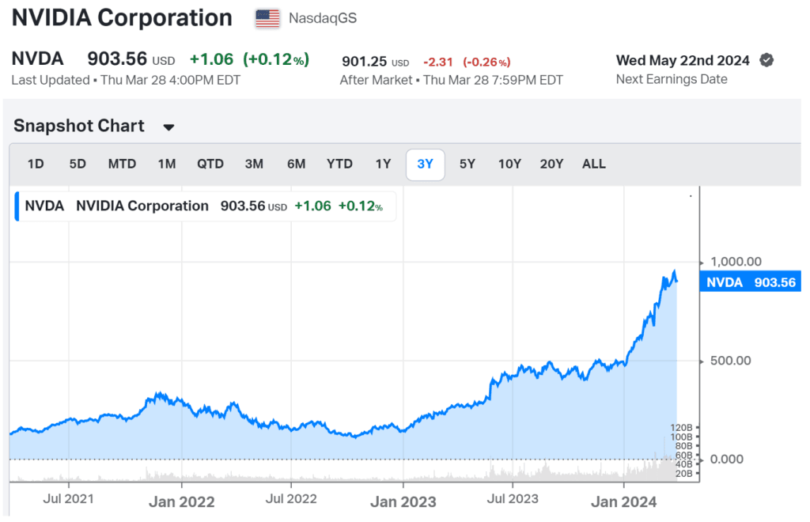
Task: Select the 6M time range
Action: (296, 164)
